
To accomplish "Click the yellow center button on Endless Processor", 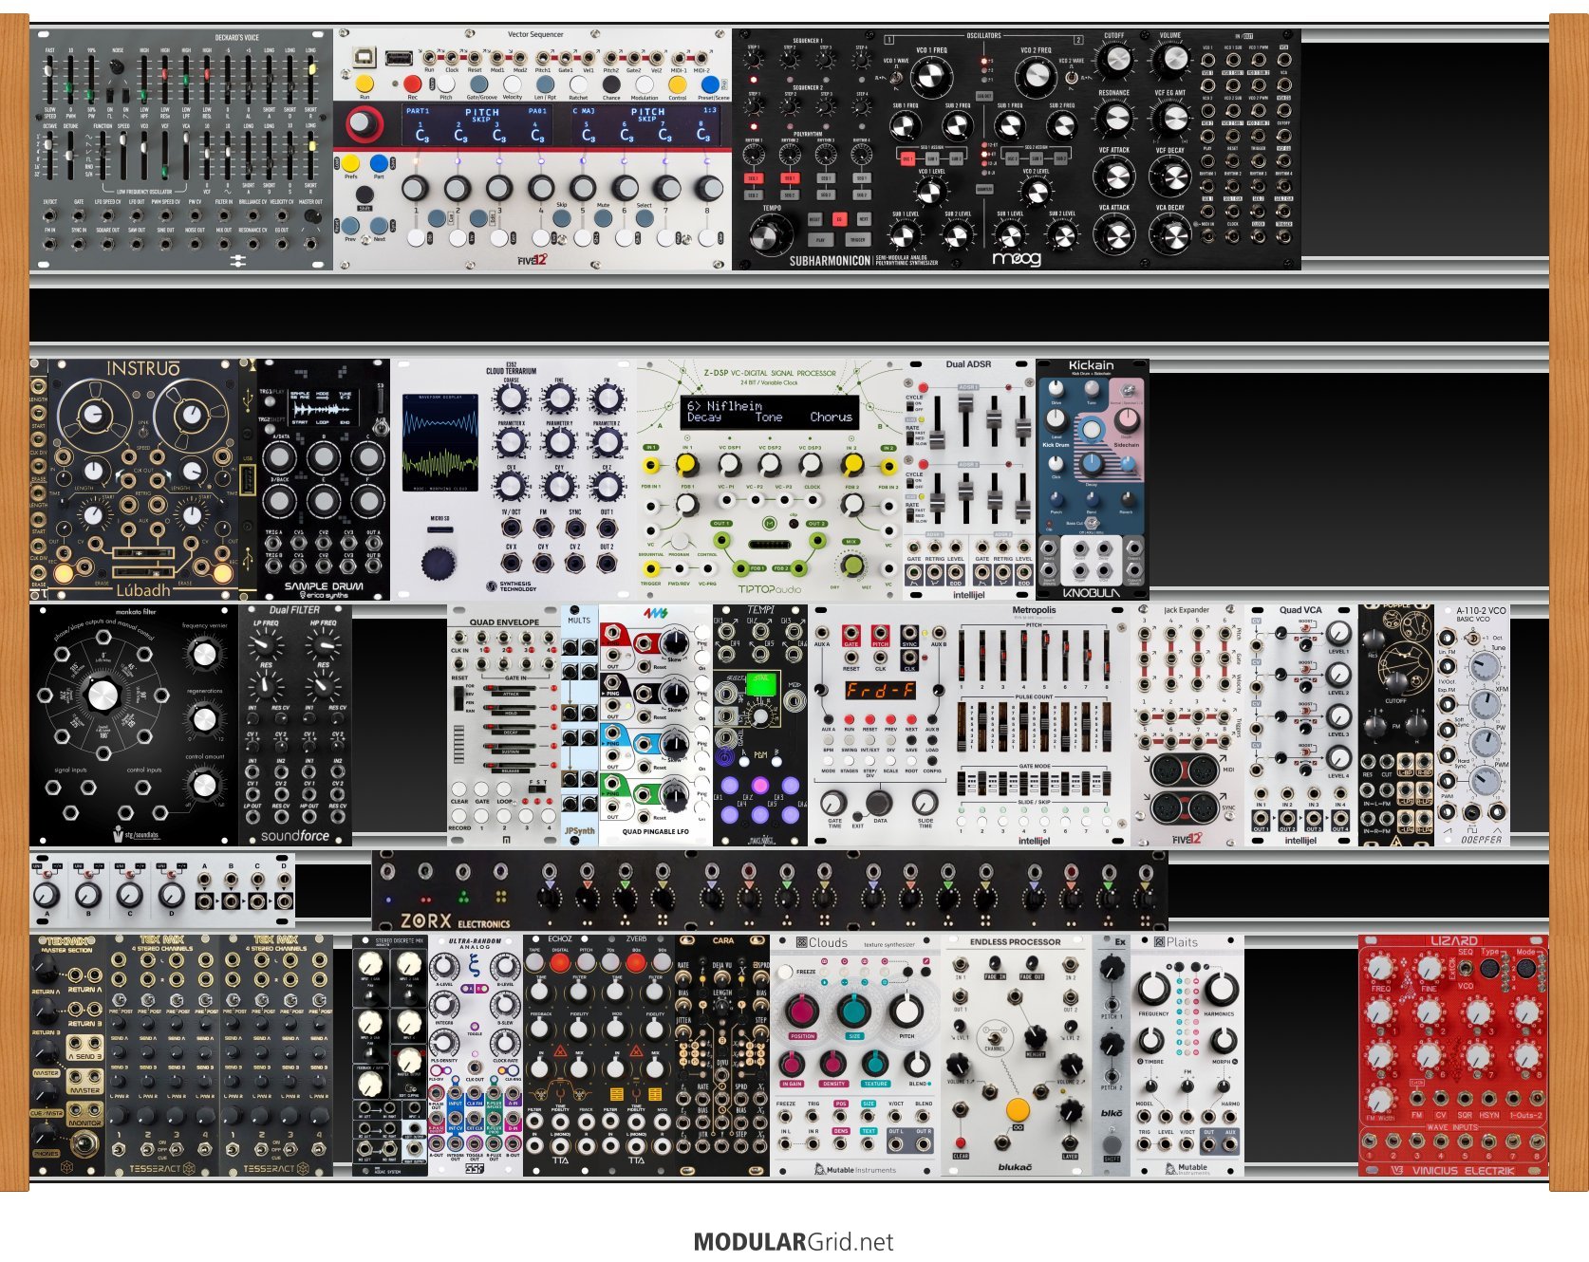I will click(1017, 1109).
